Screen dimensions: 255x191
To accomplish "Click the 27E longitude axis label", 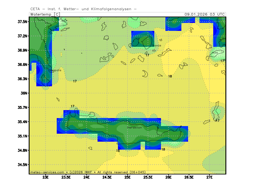I will coord(209,177).
